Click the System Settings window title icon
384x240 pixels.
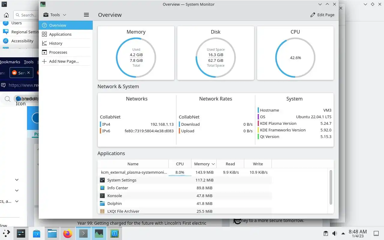click(4, 4)
